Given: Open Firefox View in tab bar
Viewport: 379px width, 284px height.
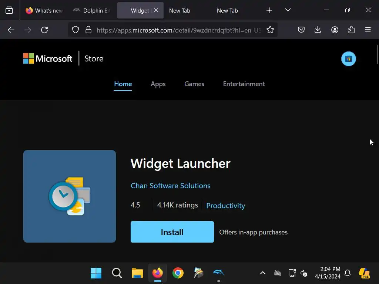Looking at the screenshot, I should (x=9, y=10).
